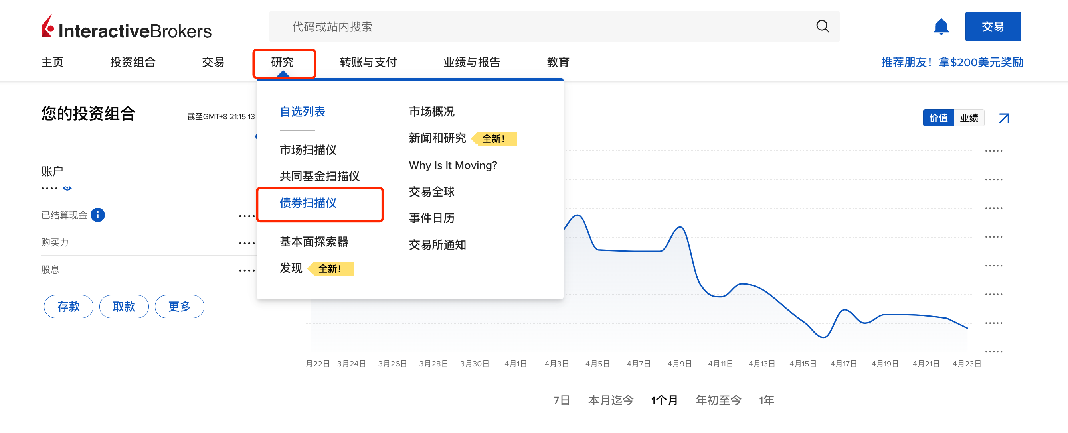Select 市场扫描仪 in the menu

click(308, 150)
